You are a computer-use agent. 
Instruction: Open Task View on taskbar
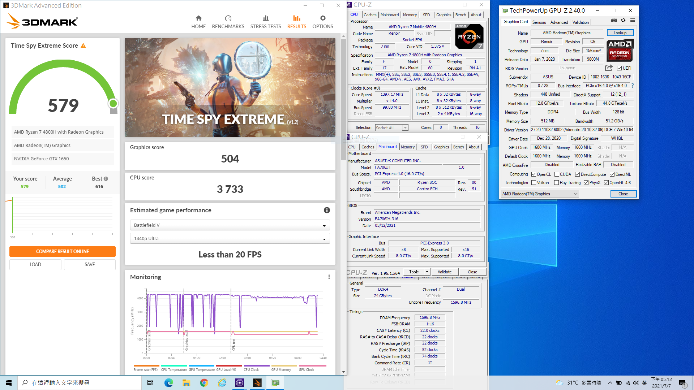point(150,383)
